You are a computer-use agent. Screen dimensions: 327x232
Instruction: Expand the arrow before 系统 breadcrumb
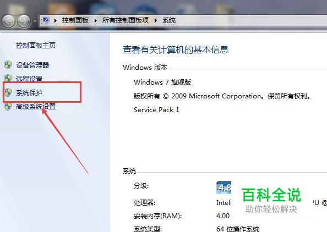[x=156, y=20]
